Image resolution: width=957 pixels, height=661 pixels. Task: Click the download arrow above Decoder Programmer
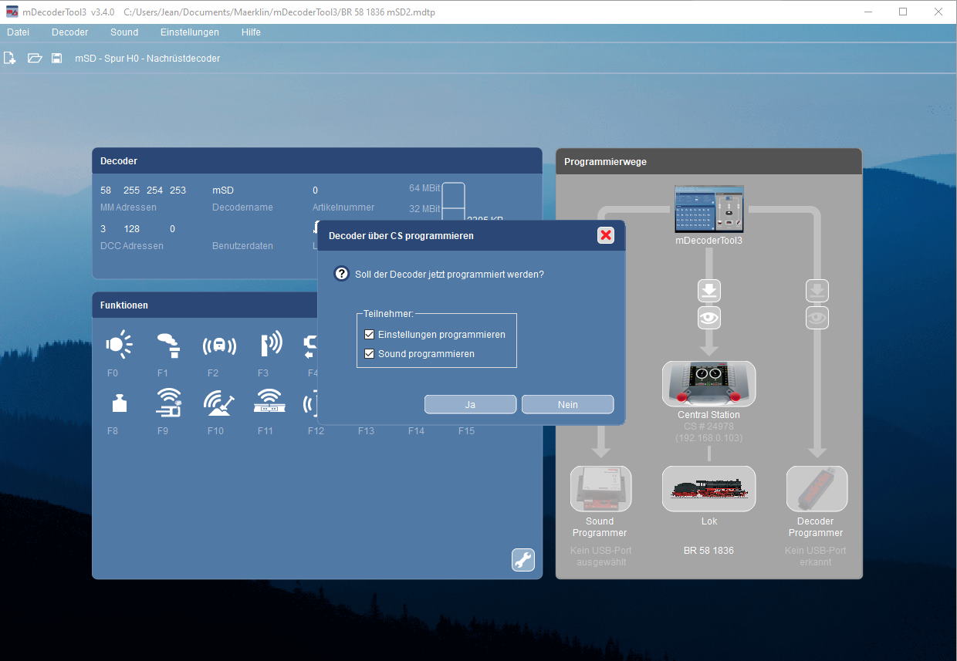click(817, 291)
